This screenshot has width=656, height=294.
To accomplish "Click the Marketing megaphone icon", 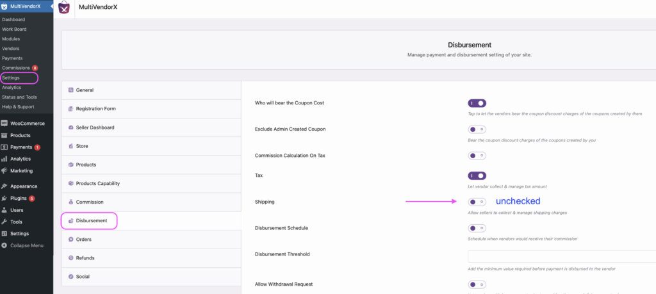I will point(4,170).
